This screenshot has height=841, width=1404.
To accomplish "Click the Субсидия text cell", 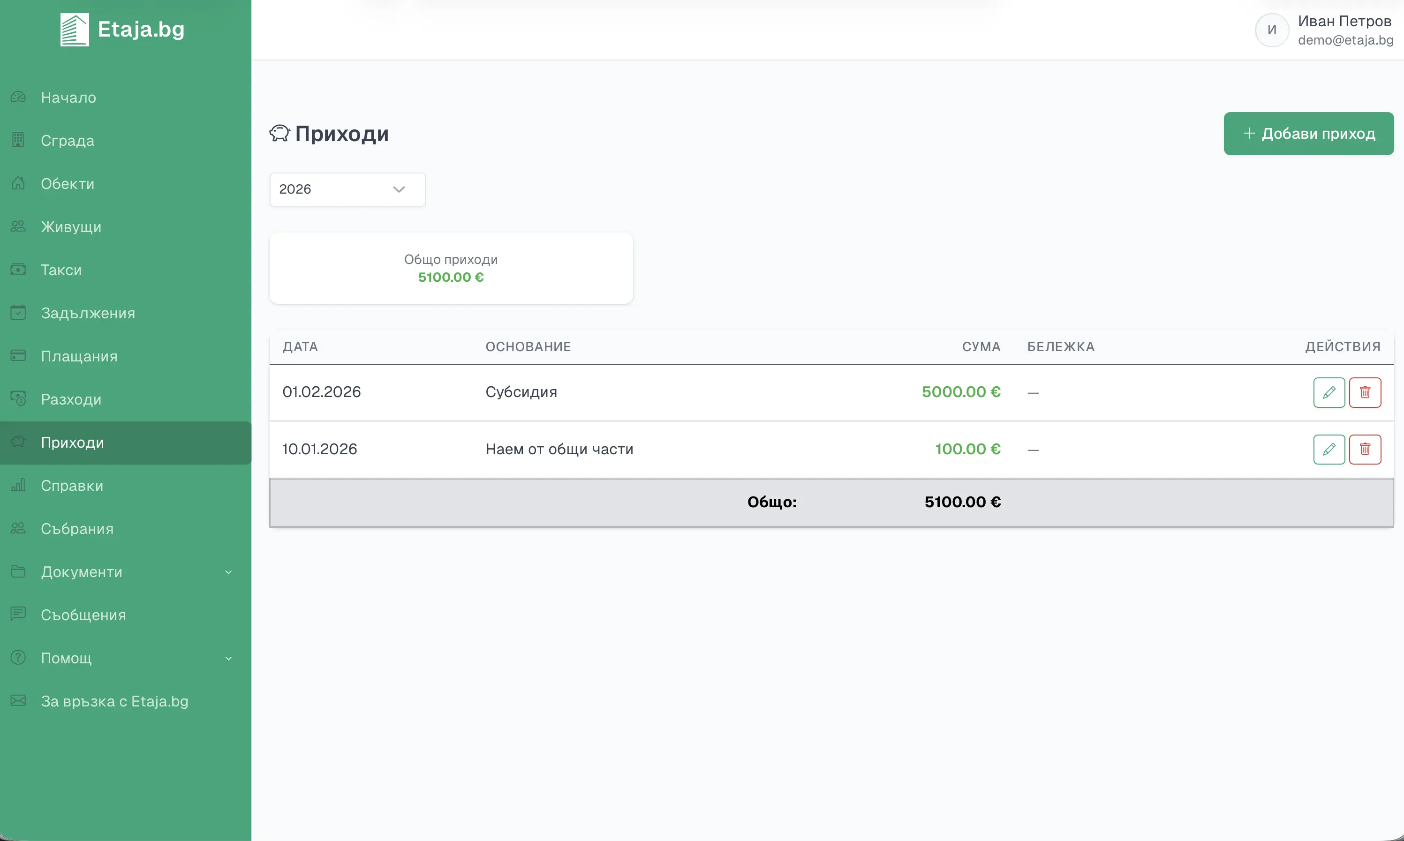I will [521, 392].
